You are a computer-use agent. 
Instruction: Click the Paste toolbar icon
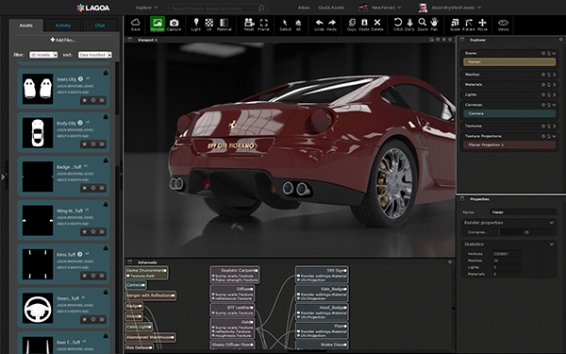(x=364, y=25)
